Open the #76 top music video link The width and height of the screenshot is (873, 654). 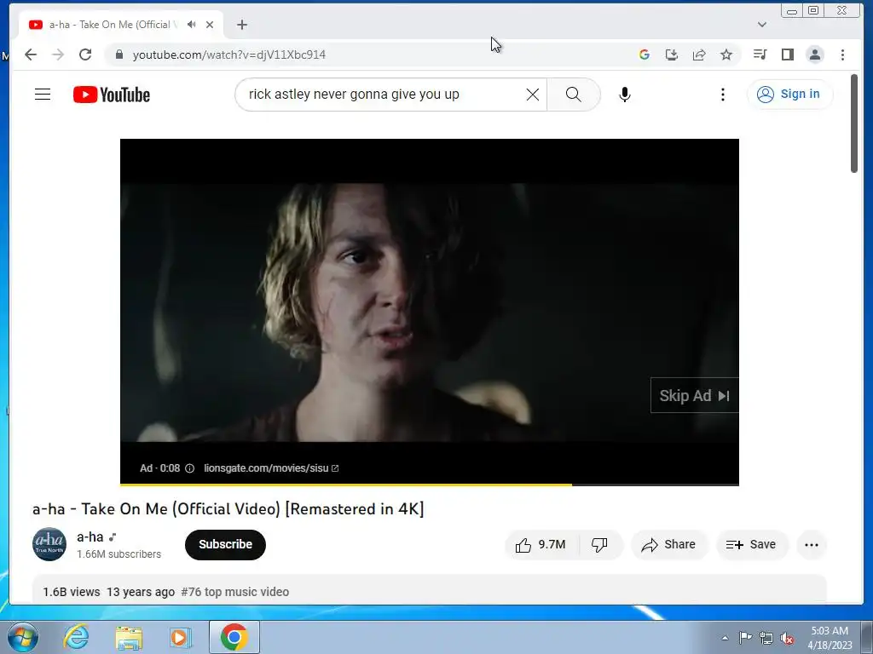[x=235, y=592]
